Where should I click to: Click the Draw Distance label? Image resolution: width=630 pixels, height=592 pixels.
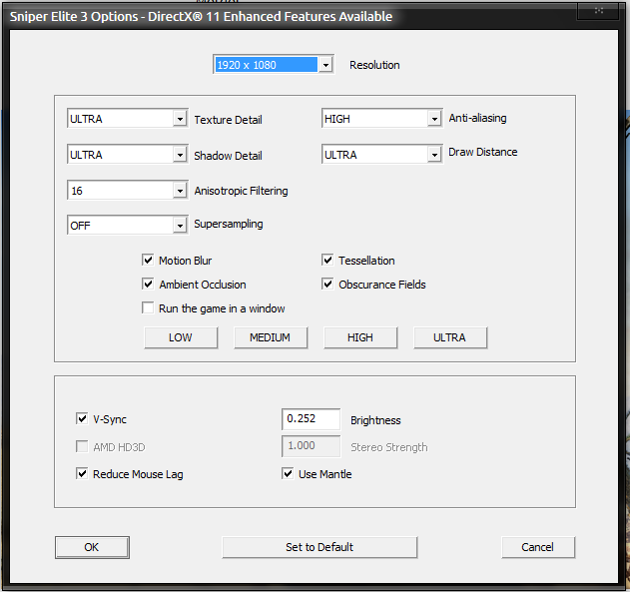483,152
